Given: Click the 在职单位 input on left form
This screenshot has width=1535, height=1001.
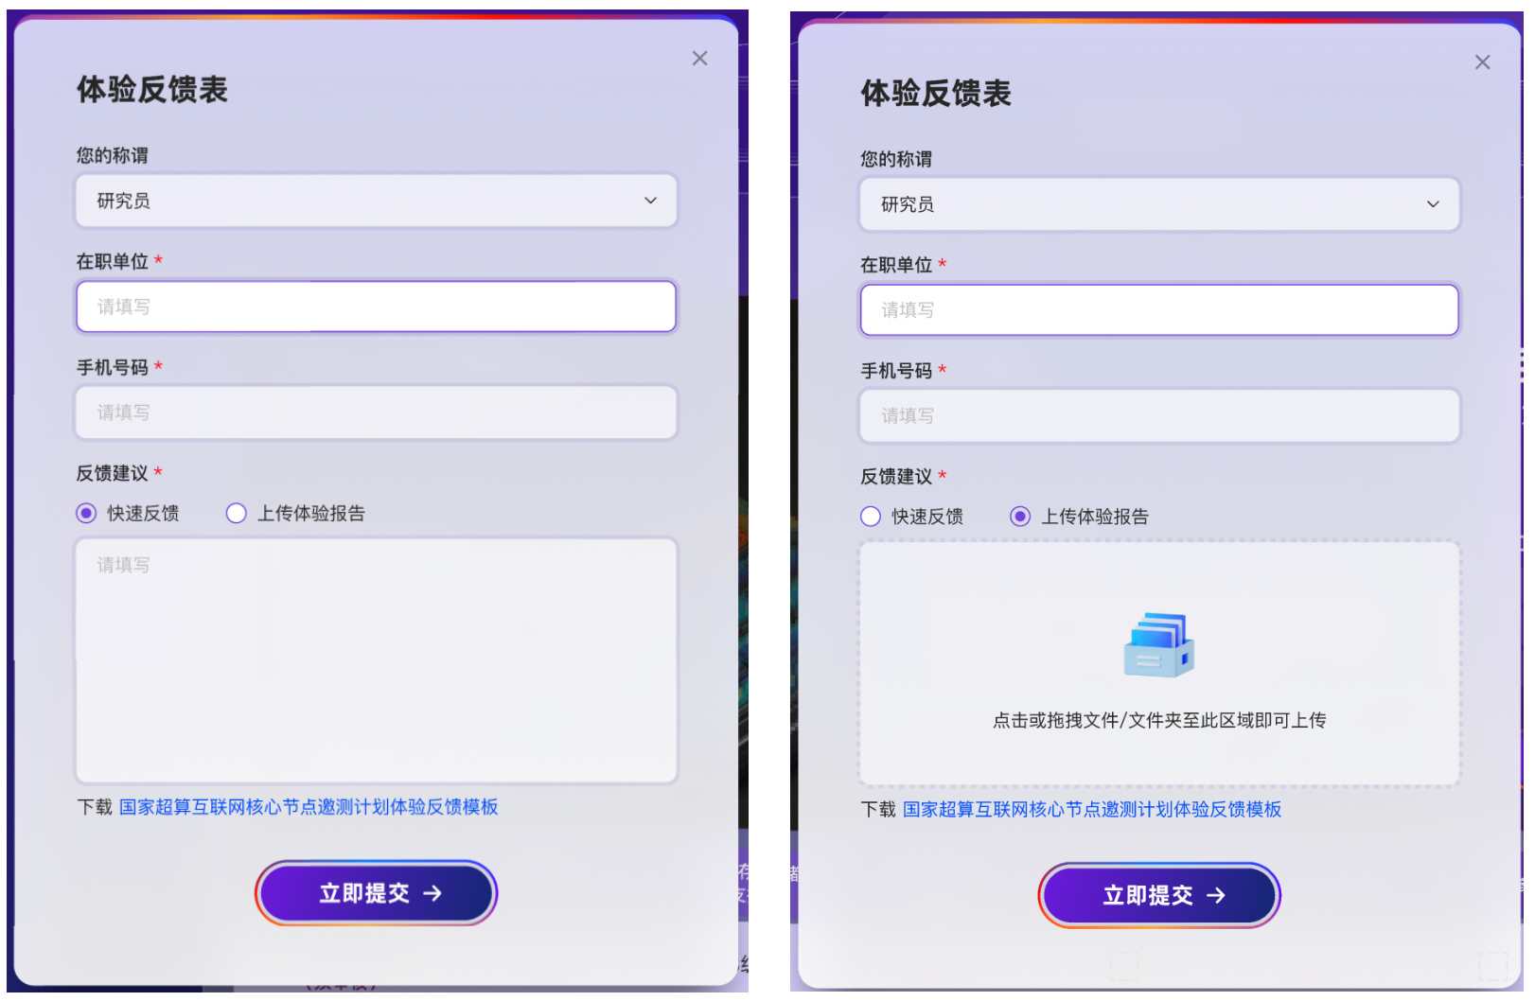Looking at the screenshot, I should [376, 307].
